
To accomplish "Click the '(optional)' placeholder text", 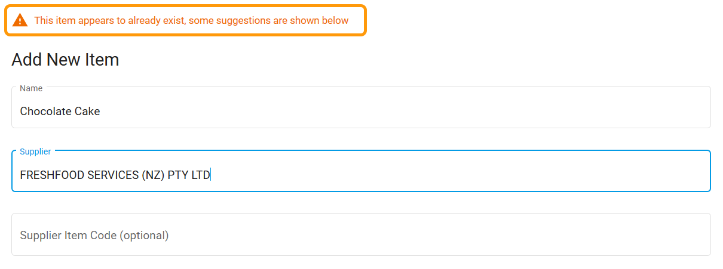I will pos(144,235).
